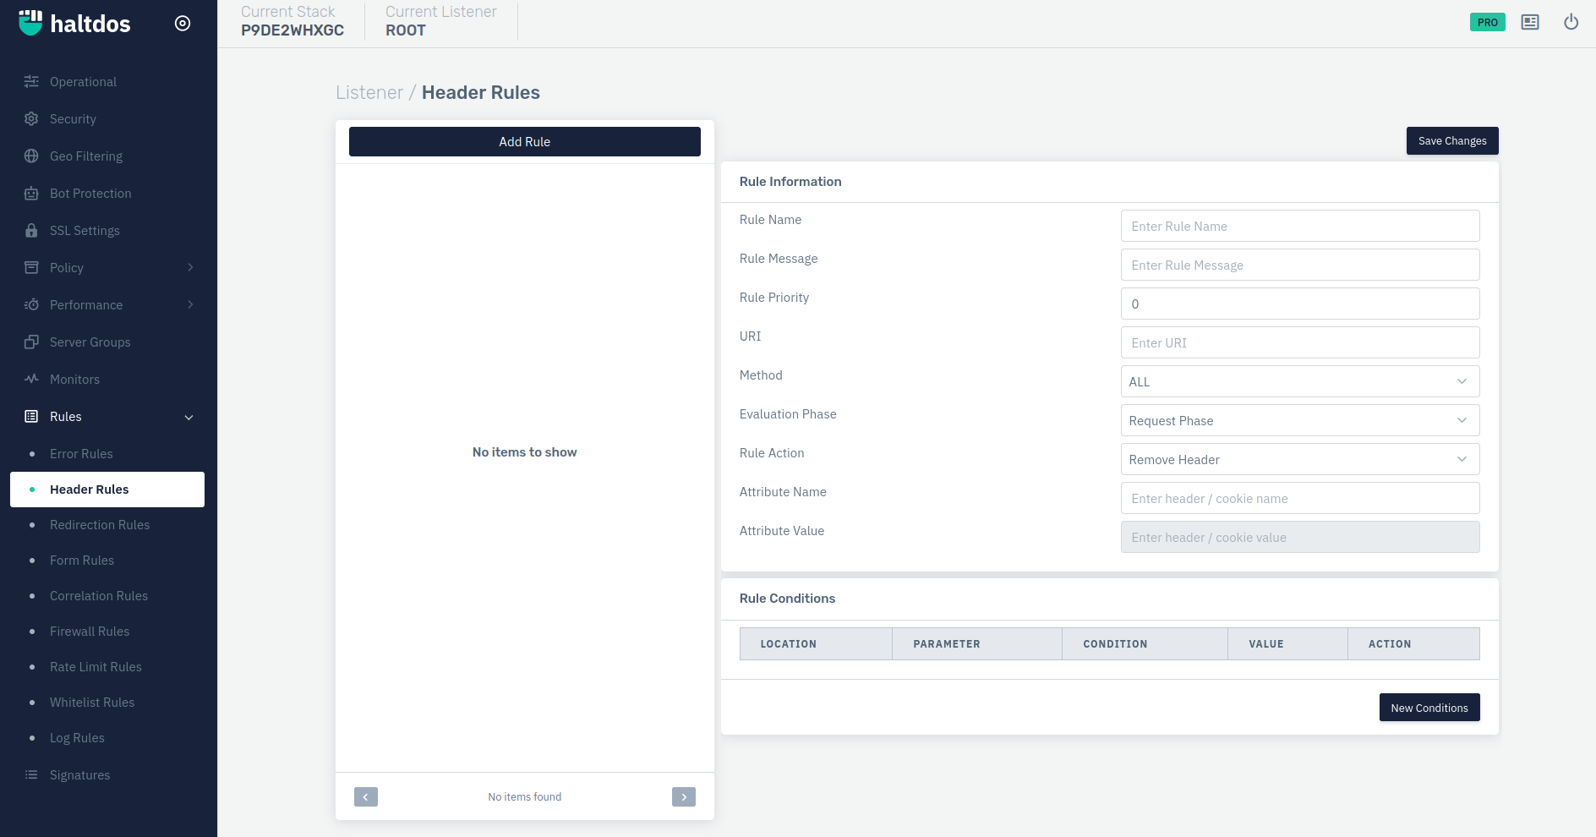Click the Server Groups stacked squares icon
The image size is (1596, 837).
[31, 342]
